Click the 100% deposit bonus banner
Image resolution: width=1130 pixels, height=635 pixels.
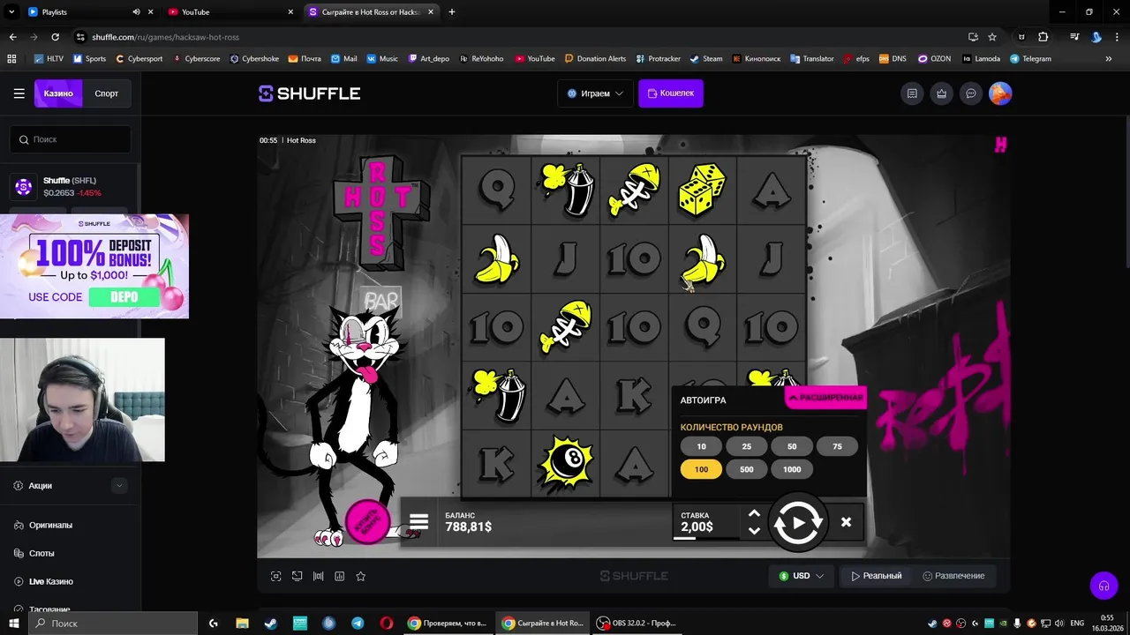click(94, 266)
